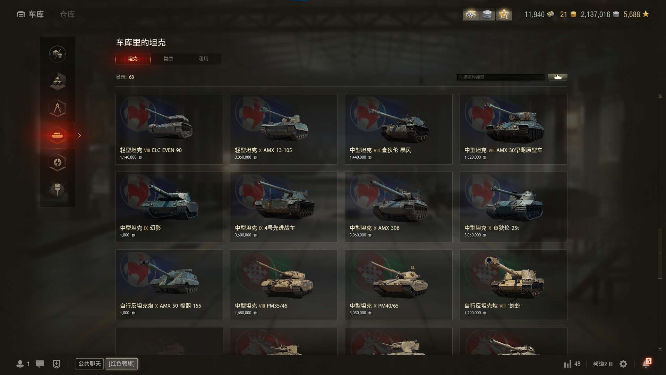Open the [红色戰旗] chat channel
666x375 pixels.
pos(122,364)
